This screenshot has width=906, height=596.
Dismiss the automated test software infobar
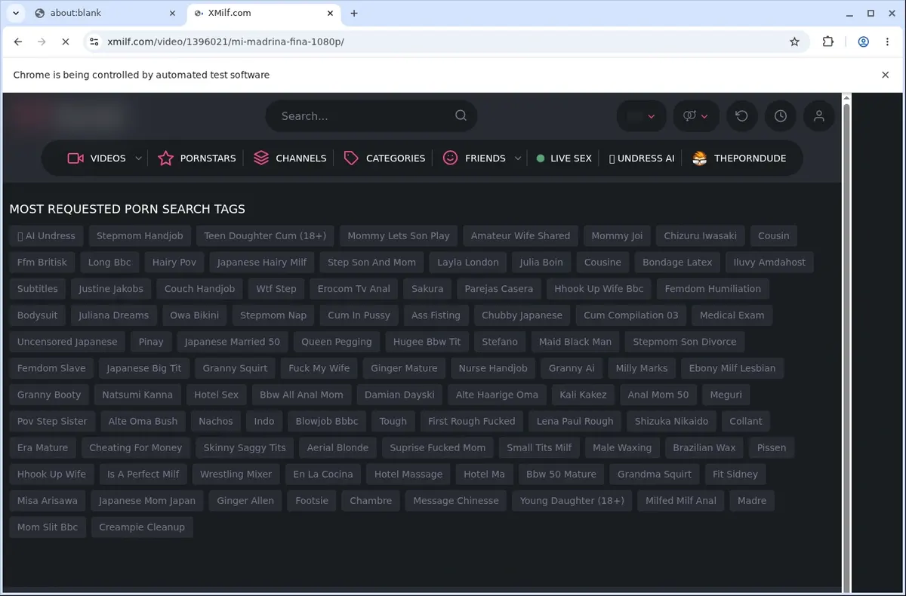(x=886, y=75)
